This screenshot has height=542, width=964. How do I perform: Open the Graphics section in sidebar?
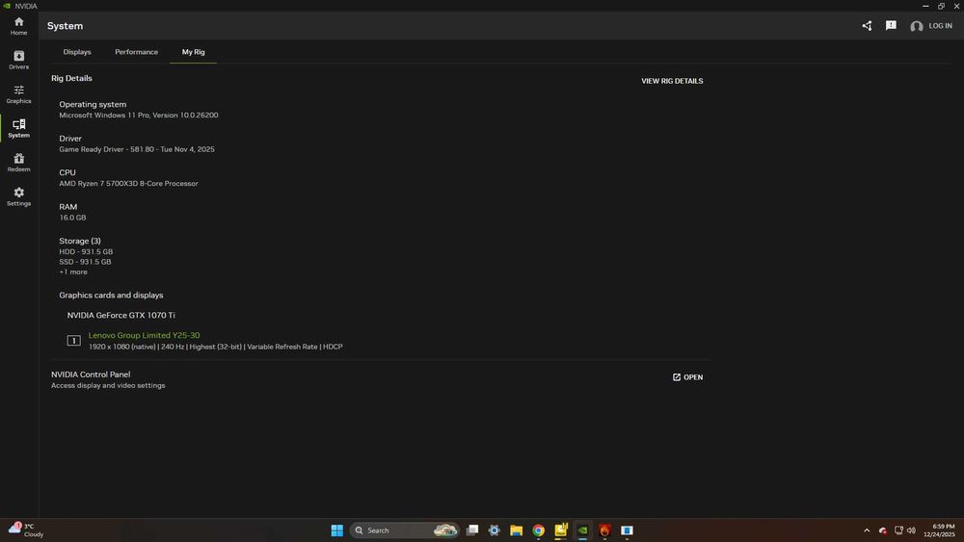click(x=18, y=94)
